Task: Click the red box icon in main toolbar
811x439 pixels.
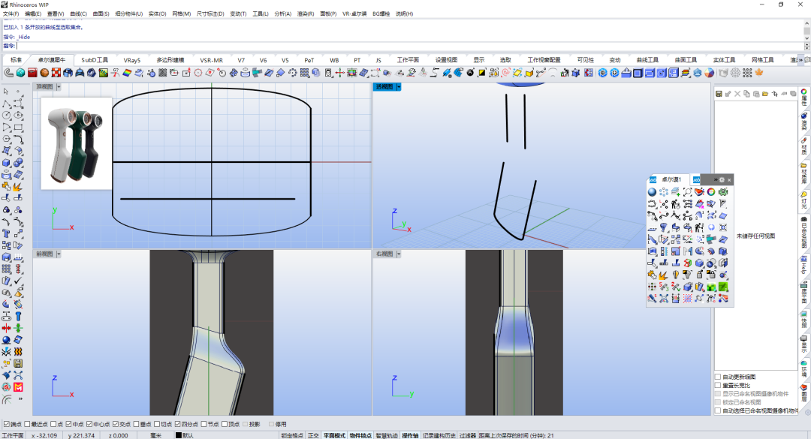Action: point(32,73)
